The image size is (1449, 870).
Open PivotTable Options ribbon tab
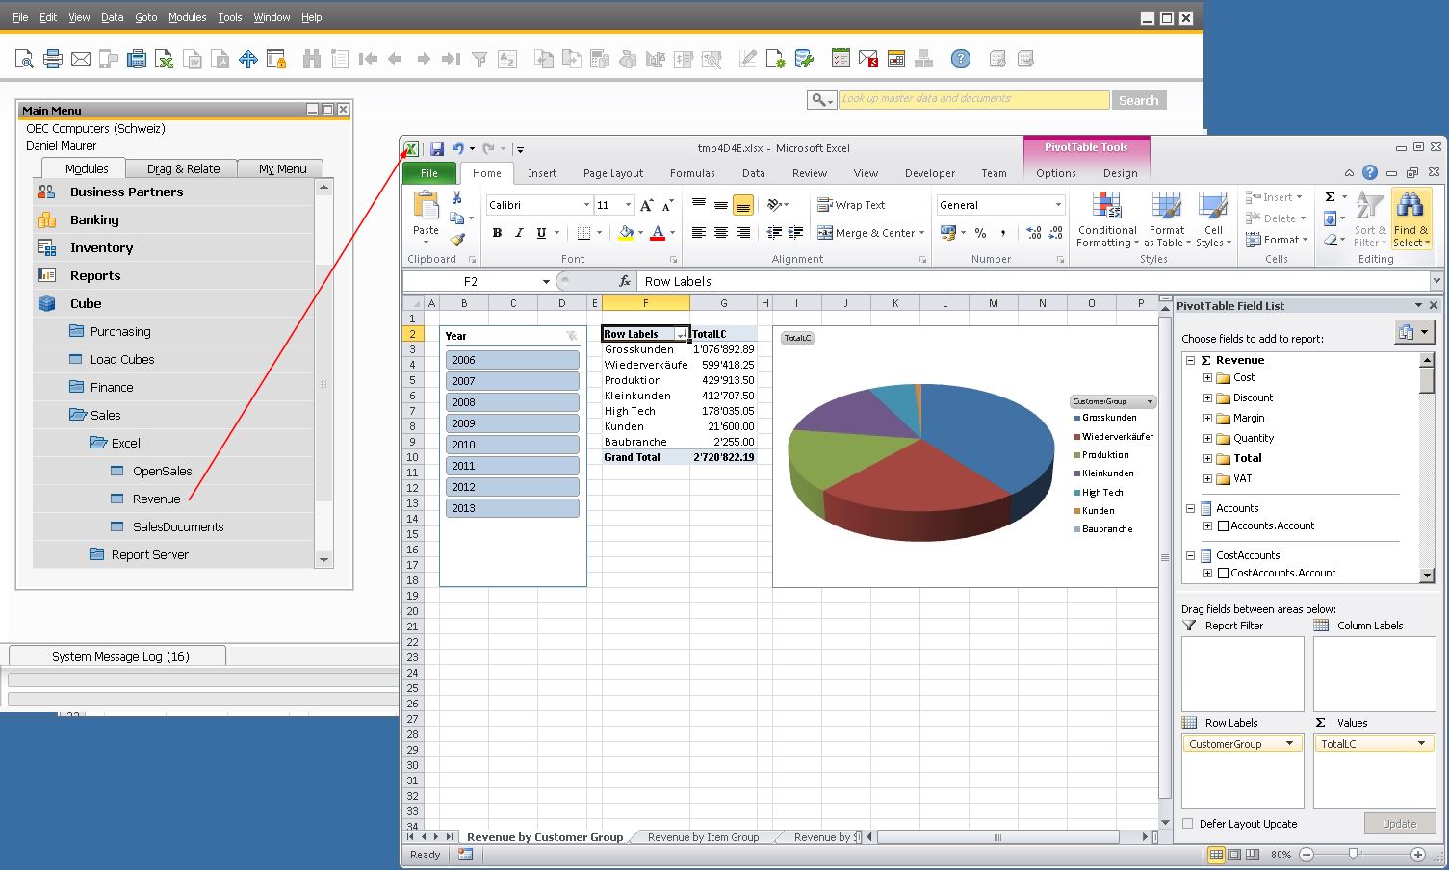click(x=1056, y=173)
